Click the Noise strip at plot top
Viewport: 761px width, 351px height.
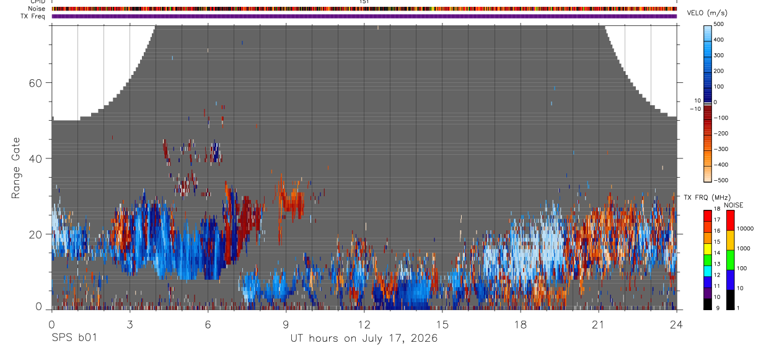[x=364, y=9]
